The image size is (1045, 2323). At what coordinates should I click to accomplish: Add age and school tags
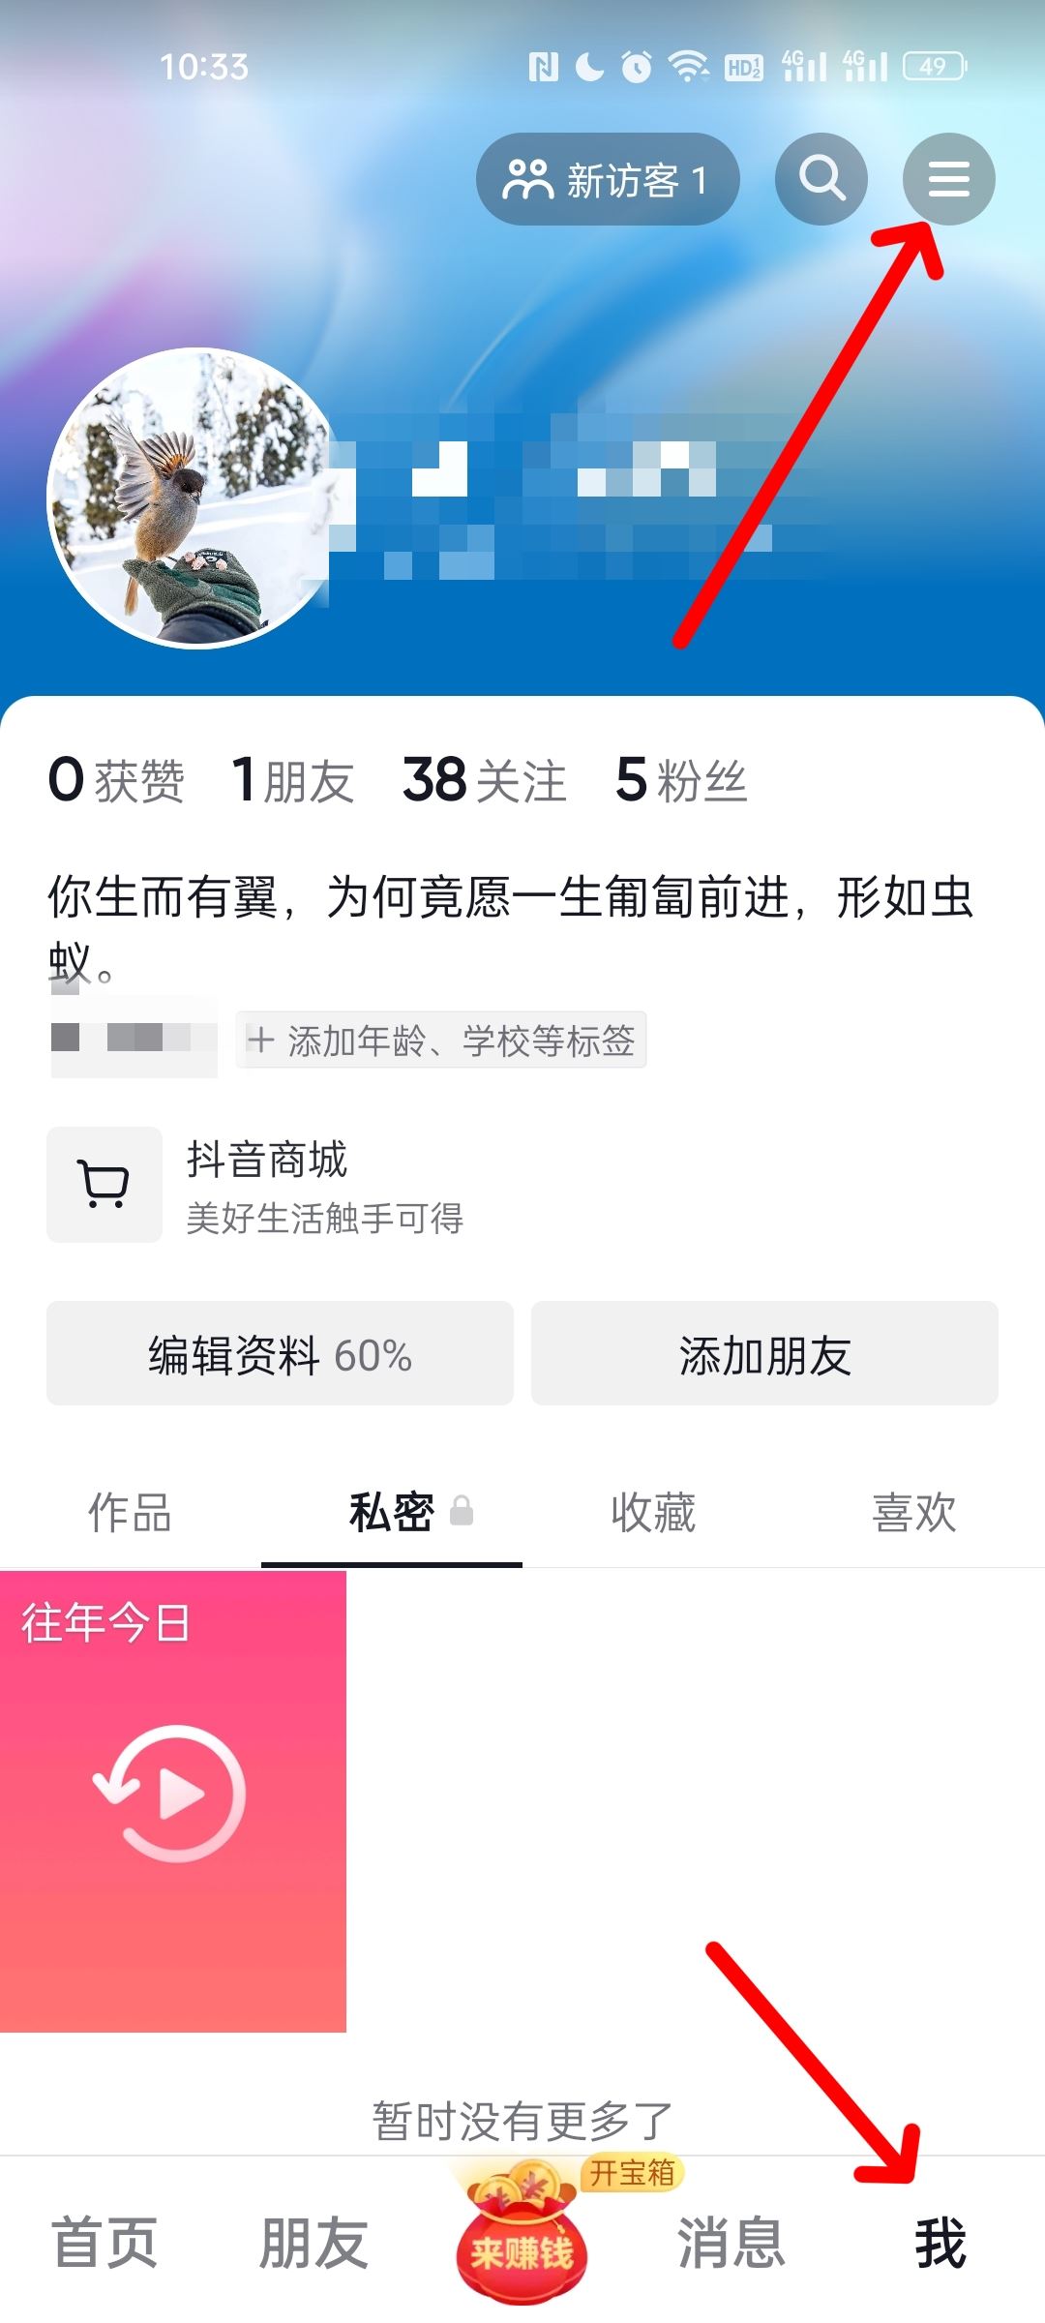point(440,1041)
